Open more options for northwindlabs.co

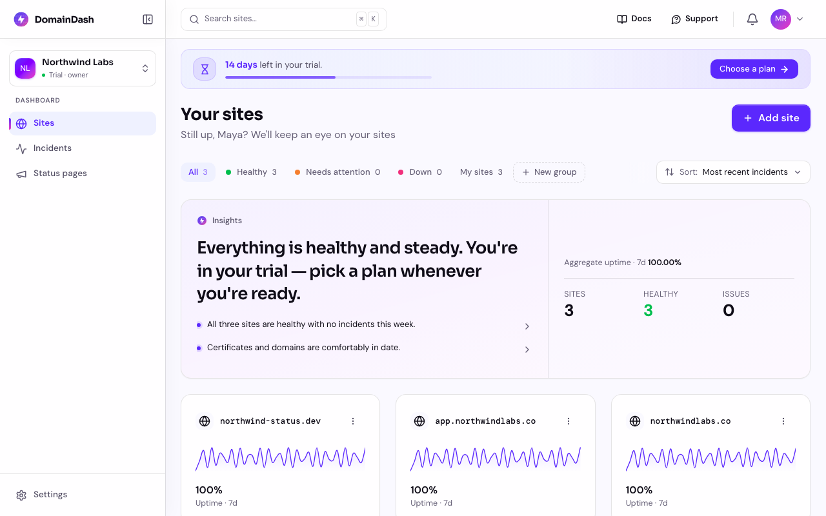783,421
